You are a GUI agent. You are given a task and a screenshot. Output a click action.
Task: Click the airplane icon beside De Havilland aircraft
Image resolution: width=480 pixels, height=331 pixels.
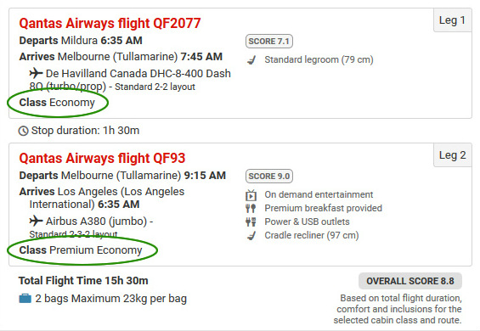tap(36, 73)
